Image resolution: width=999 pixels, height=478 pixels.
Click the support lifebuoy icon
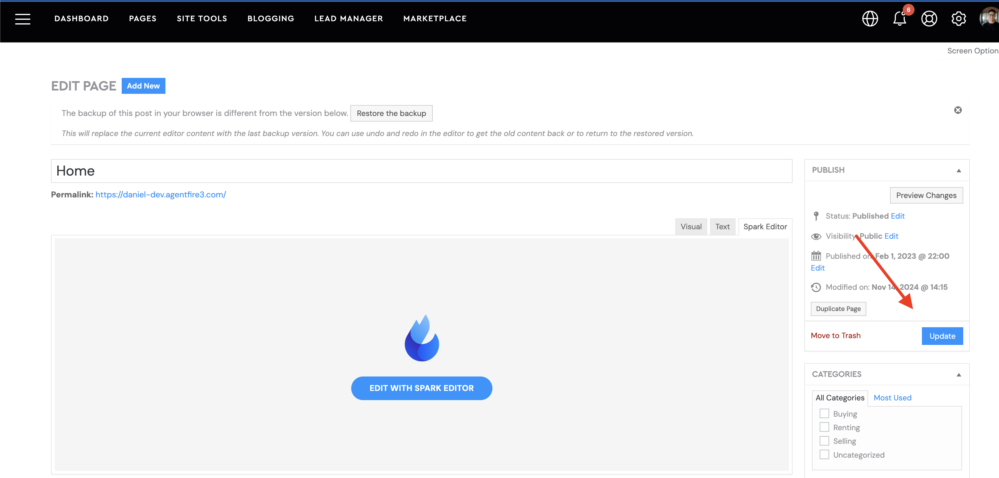click(929, 19)
